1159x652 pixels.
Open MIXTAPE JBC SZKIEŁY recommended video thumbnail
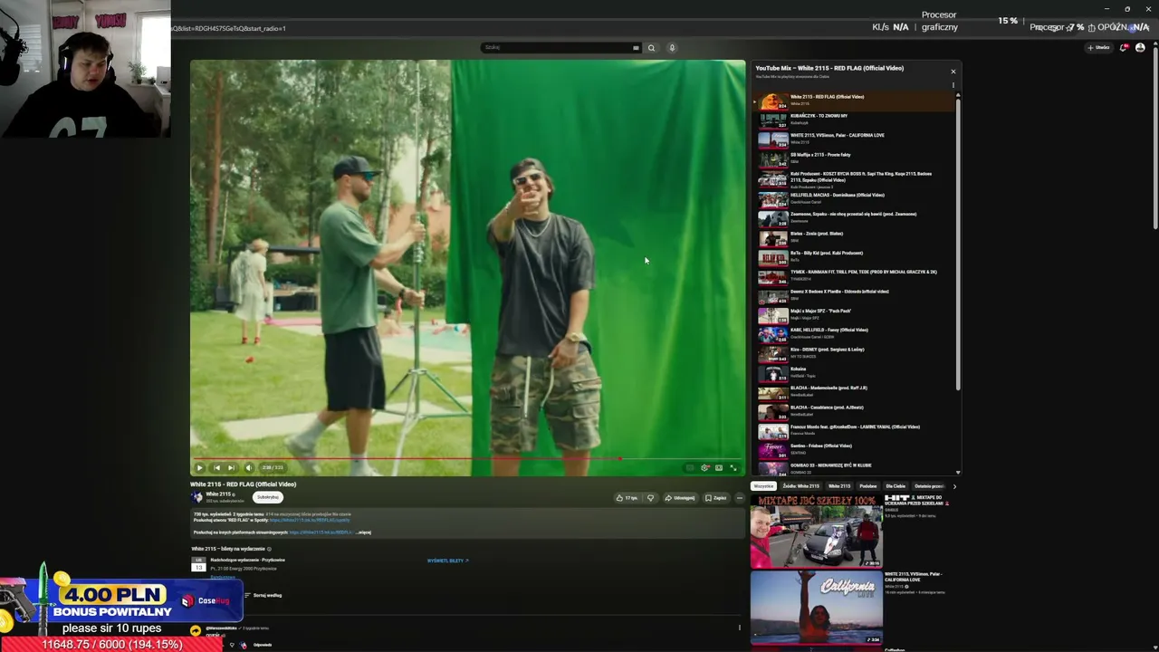[x=816, y=532]
